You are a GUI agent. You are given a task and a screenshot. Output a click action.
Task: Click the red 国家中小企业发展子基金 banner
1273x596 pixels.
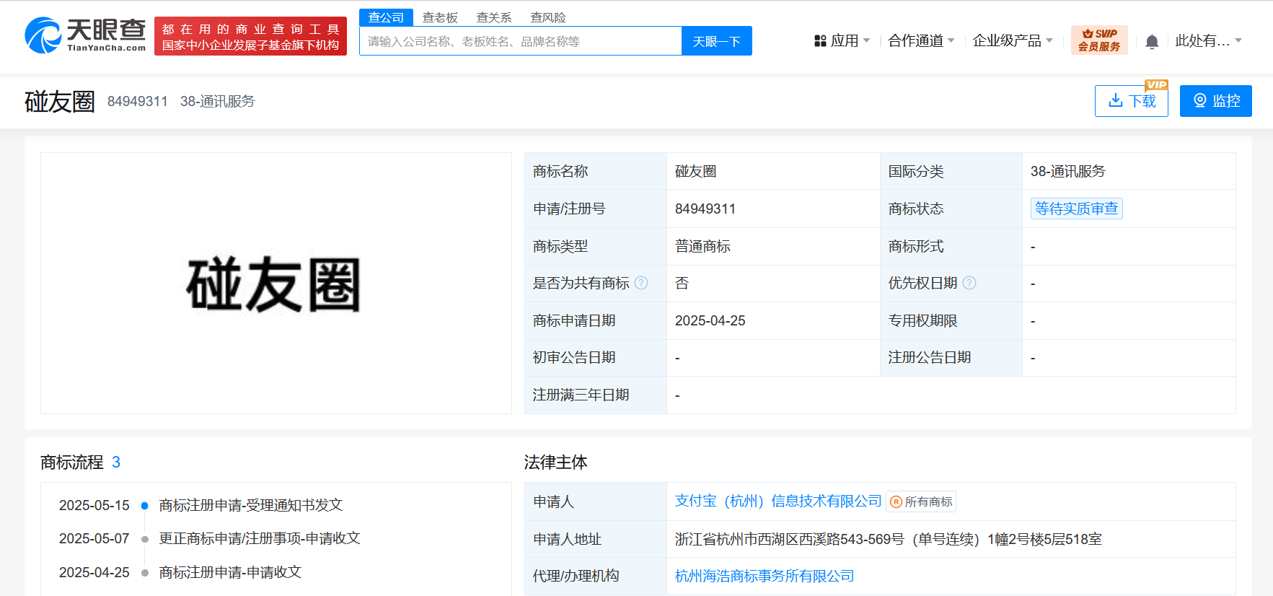coord(250,36)
